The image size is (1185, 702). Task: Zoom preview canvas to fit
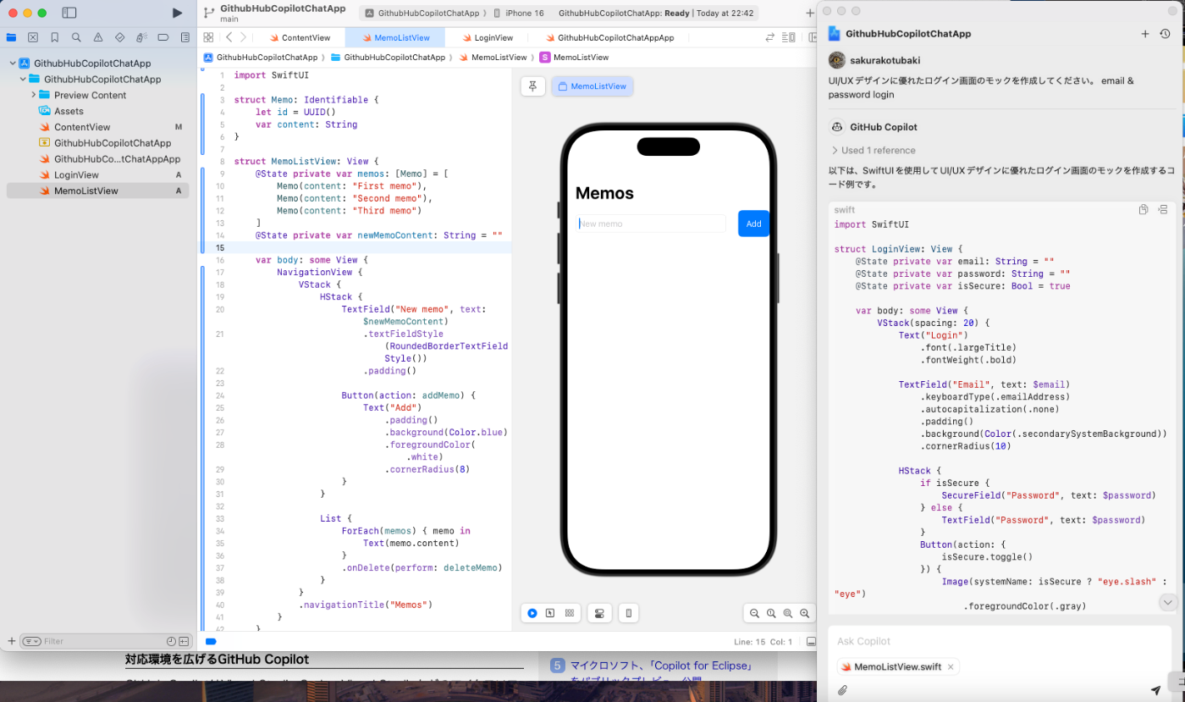click(x=788, y=613)
